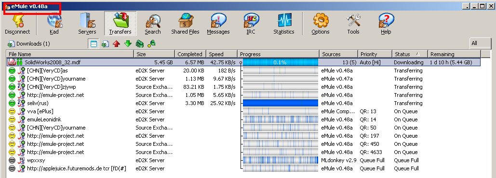Image resolution: width=496 pixels, height=178 pixels.
Task: Sort by the Progress column header
Action: pos(279,54)
